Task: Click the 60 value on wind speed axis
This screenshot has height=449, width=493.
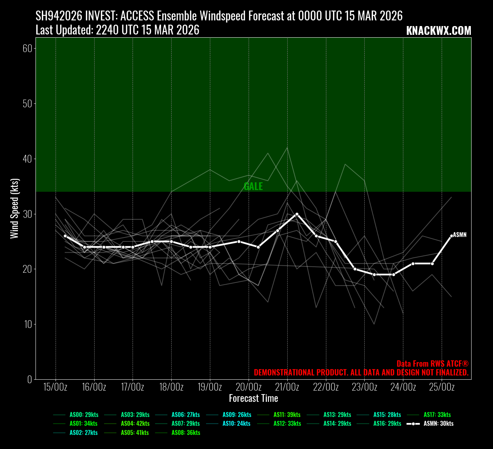Action: tap(27, 49)
